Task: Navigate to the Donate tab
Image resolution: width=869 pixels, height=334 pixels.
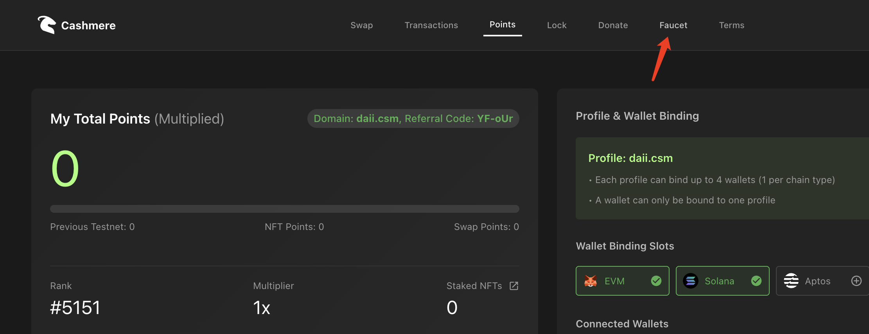Action: click(613, 25)
